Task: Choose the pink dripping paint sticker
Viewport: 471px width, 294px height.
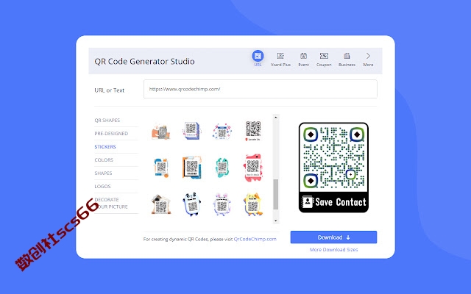Action: point(253,168)
